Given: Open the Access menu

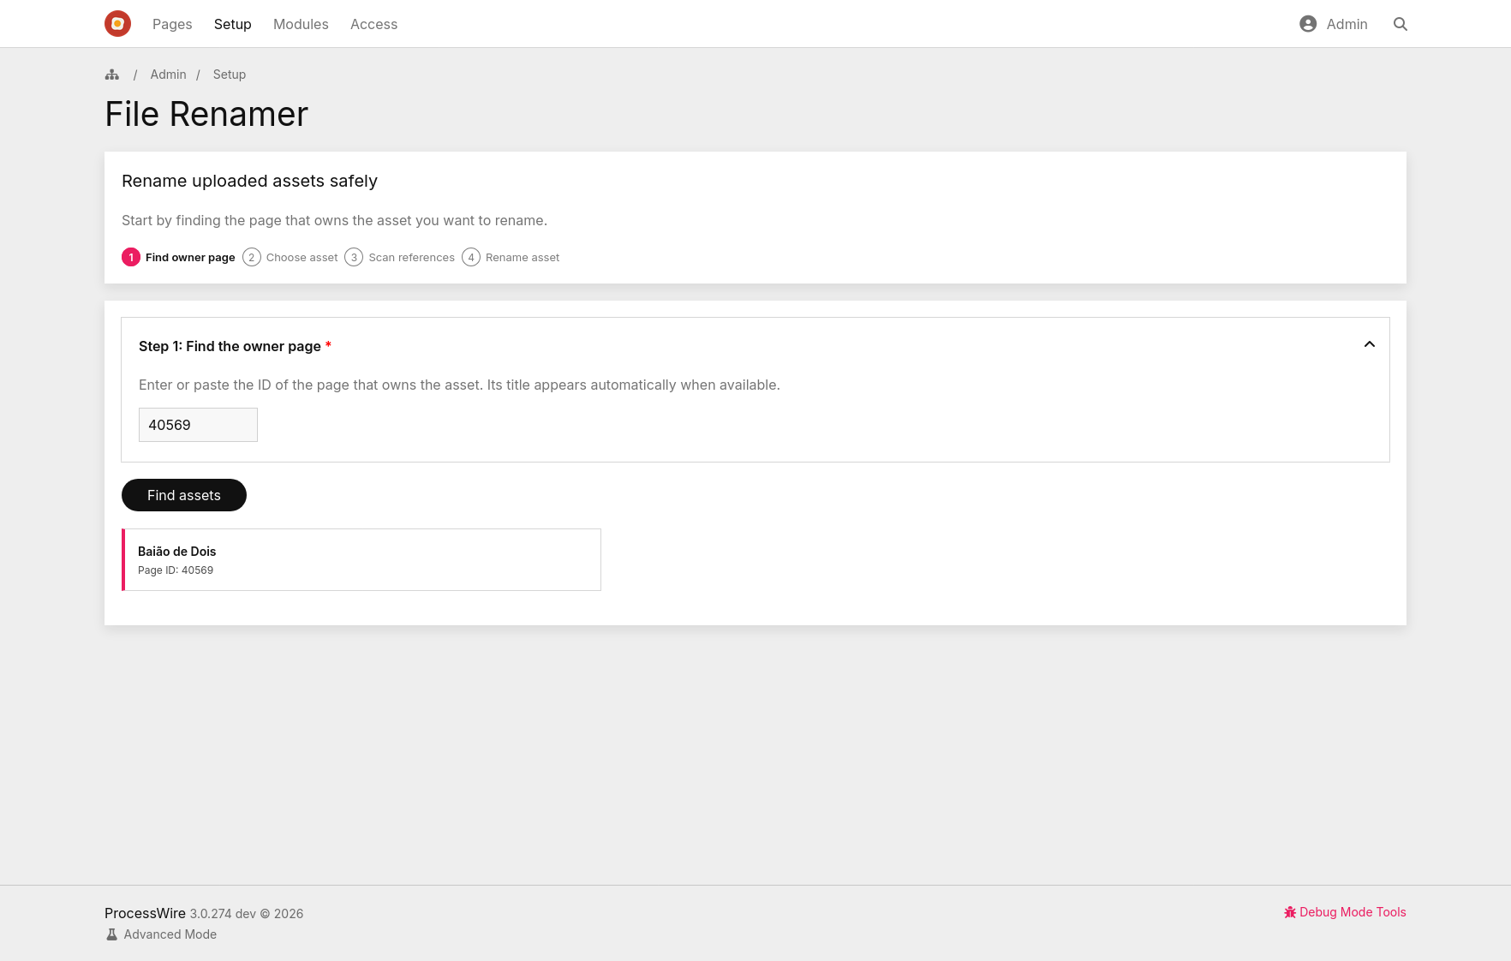Looking at the screenshot, I should pyautogui.click(x=373, y=24).
